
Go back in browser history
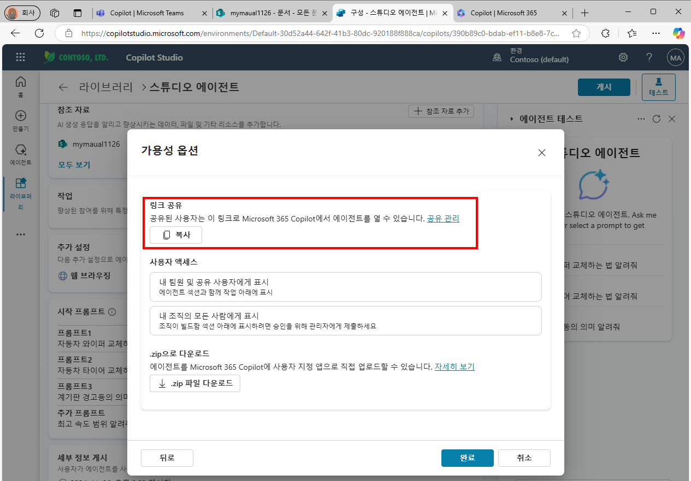click(x=15, y=33)
